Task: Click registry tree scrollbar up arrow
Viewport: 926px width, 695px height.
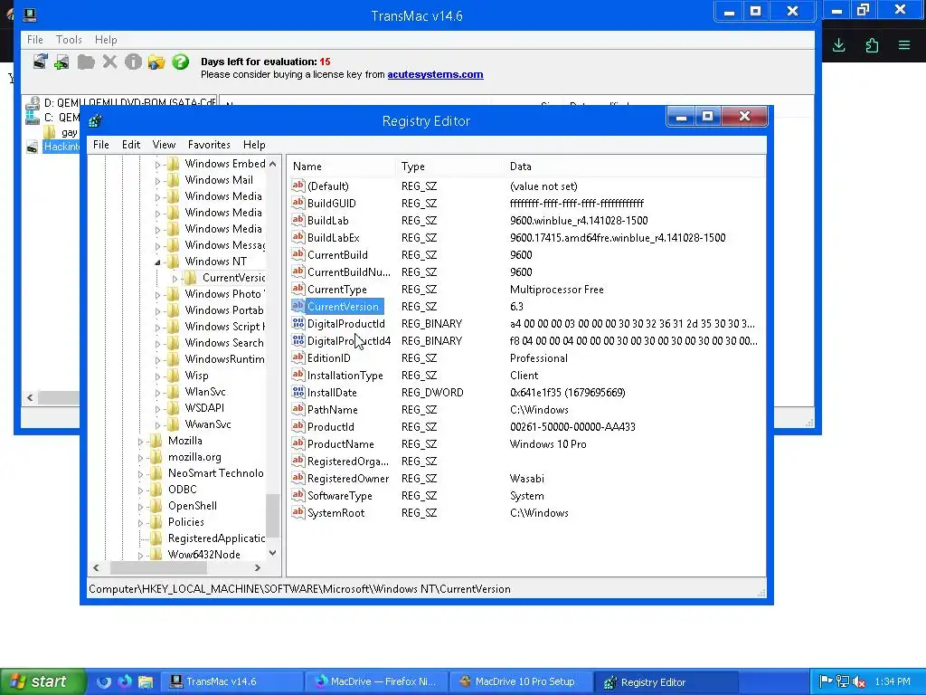Action: point(272,164)
